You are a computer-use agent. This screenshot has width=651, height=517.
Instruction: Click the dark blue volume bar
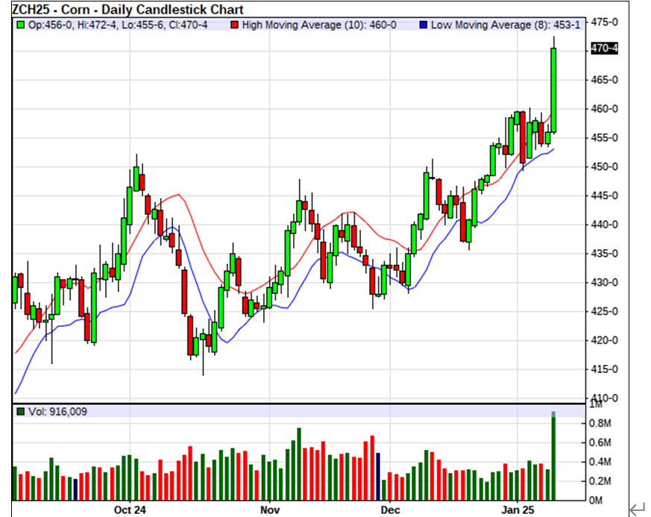tap(378, 476)
